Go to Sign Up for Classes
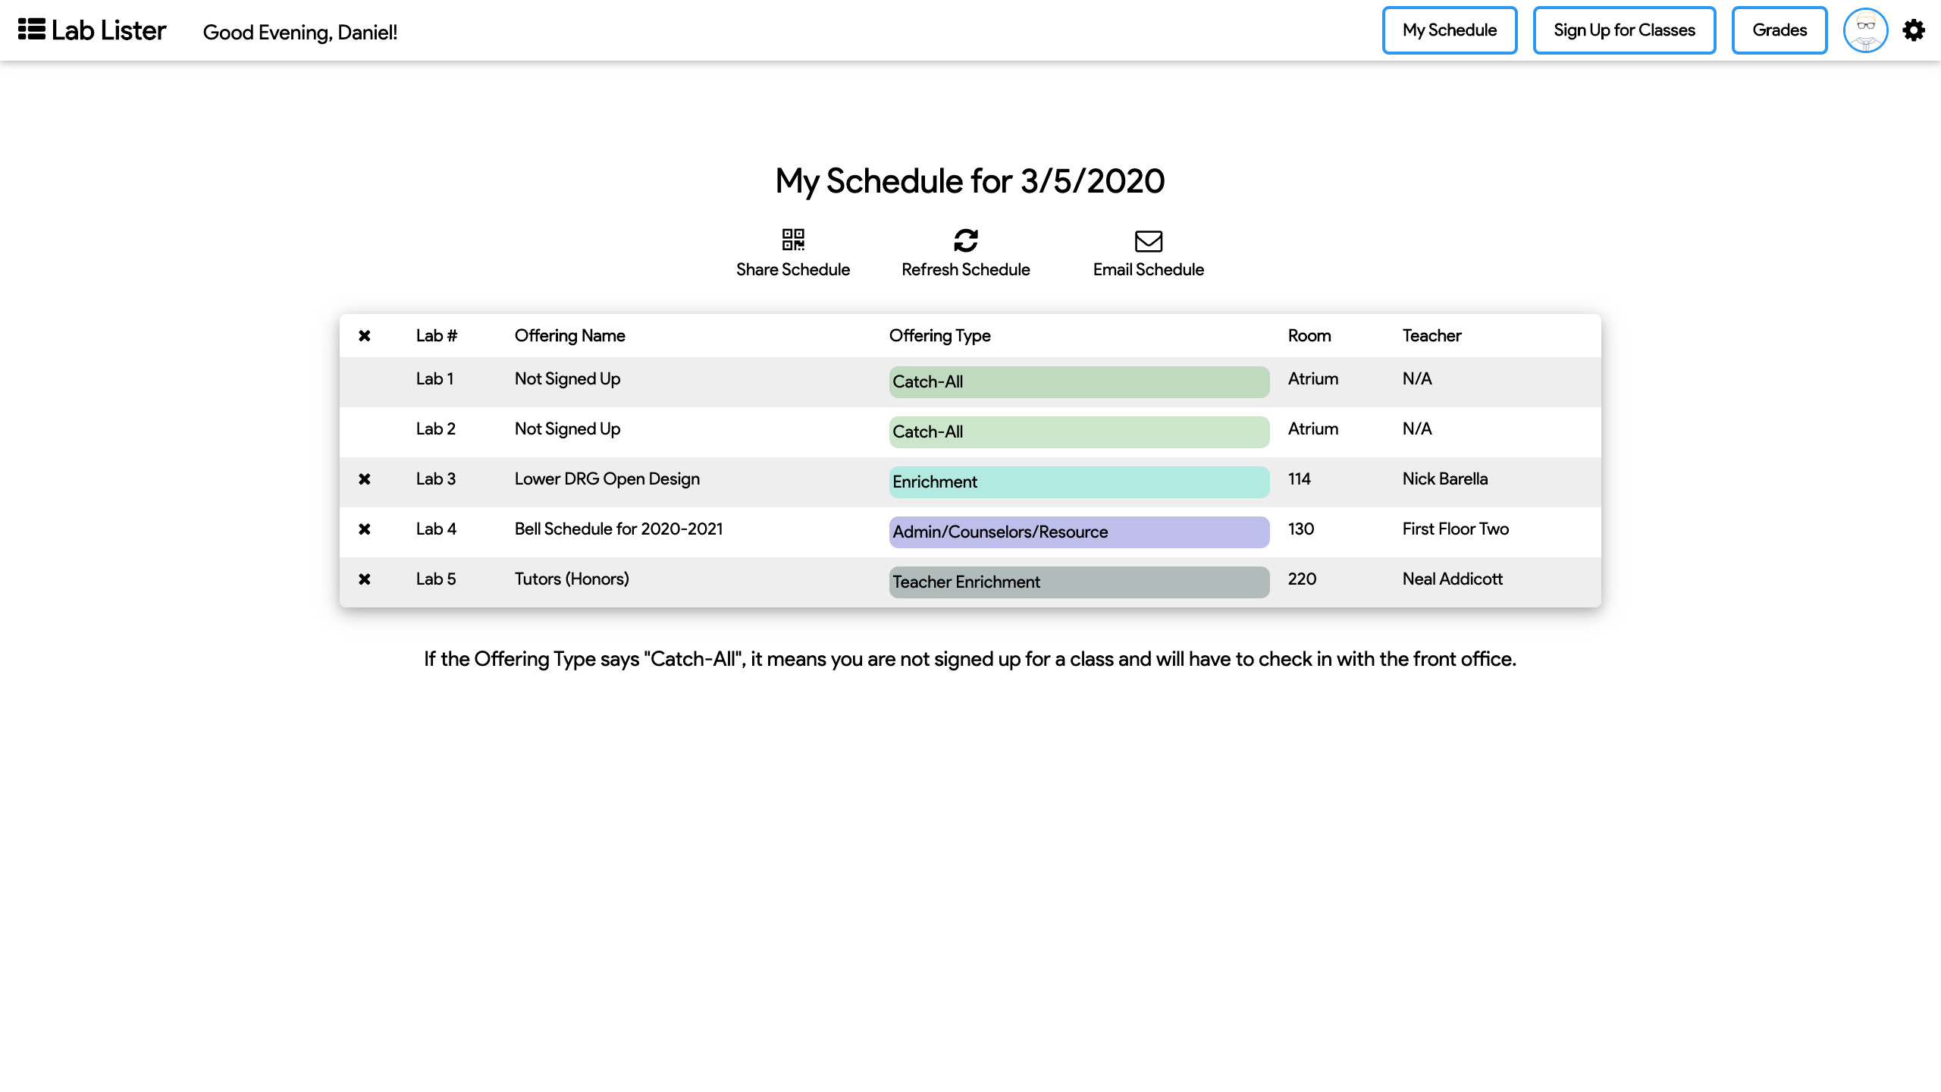This screenshot has height=1092, width=1941. 1624,30
